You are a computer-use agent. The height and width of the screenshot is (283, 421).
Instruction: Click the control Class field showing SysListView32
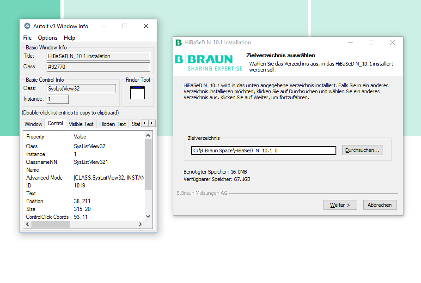coord(81,89)
